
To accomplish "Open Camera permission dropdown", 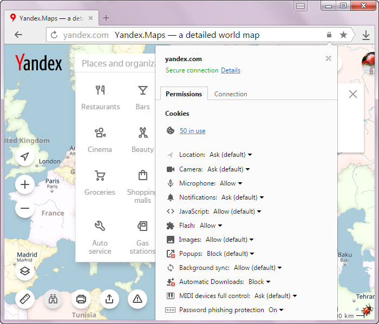I will pos(228,169).
